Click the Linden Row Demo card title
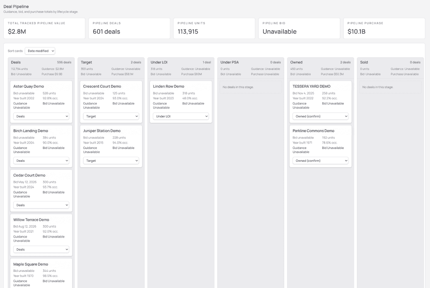430x288 pixels. pyautogui.click(x=169, y=86)
